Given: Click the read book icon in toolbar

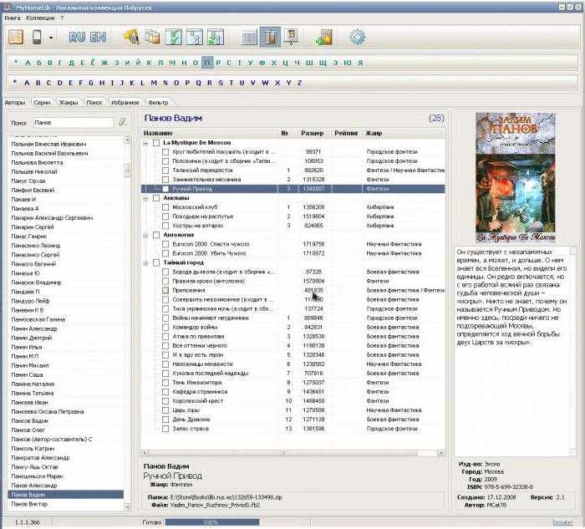Looking at the screenshot, I should (x=16, y=37).
